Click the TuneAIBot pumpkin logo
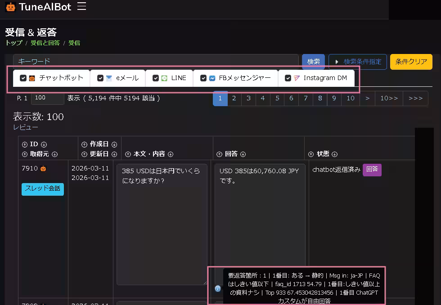Viewport: 441px width, 305px height. point(10,7)
